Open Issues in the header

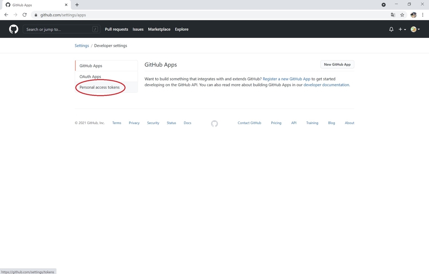point(138,29)
